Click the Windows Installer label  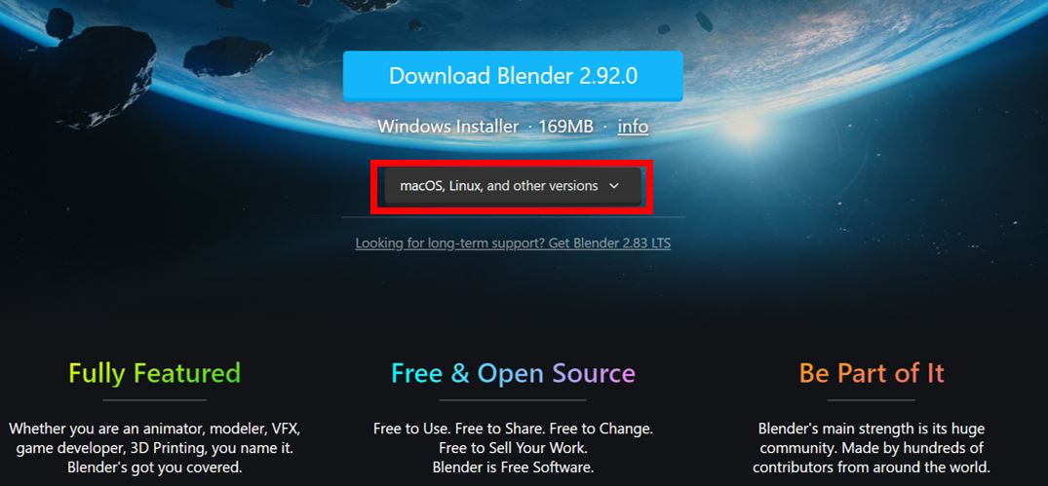[447, 127]
